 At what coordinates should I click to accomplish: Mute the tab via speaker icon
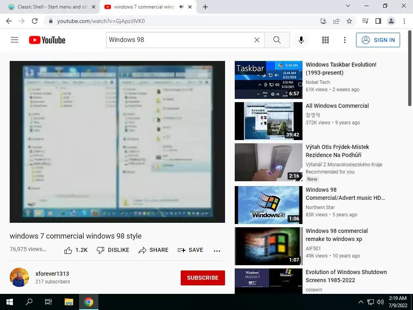click(x=181, y=7)
